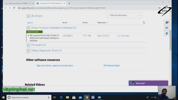Sort by Release date arrows

coord(107,23)
